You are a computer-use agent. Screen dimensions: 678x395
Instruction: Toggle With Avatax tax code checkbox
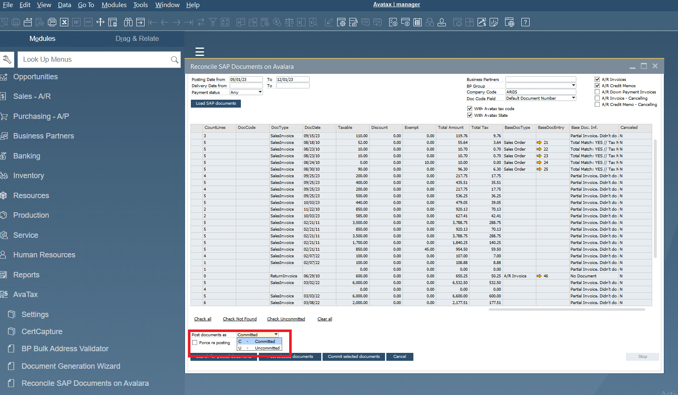coord(470,108)
